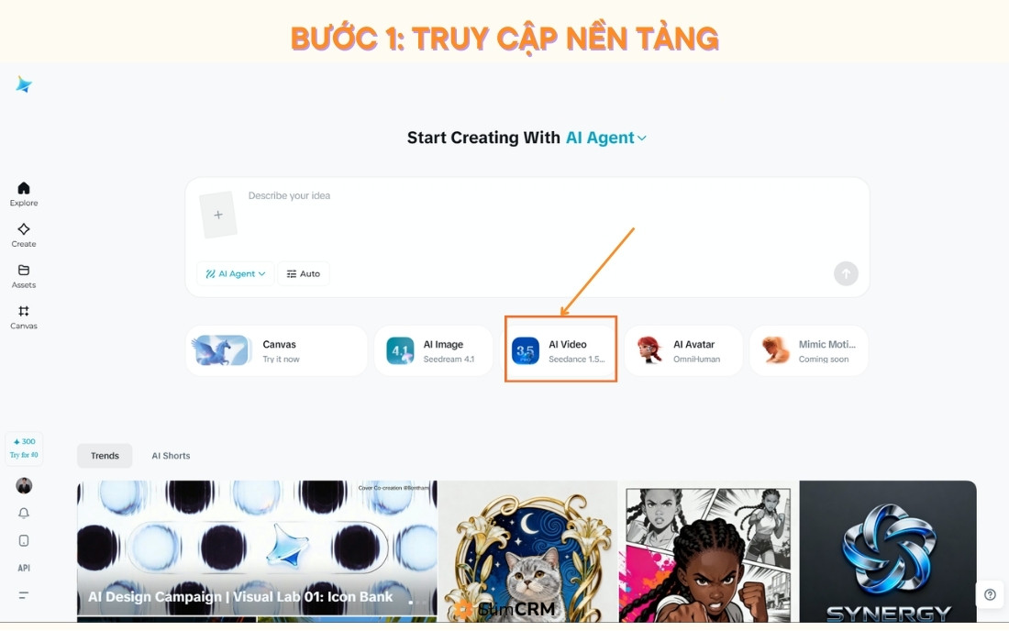This screenshot has height=631, width=1009.
Task: Open Canvas from the left sidebar
Action: click(x=24, y=317)
